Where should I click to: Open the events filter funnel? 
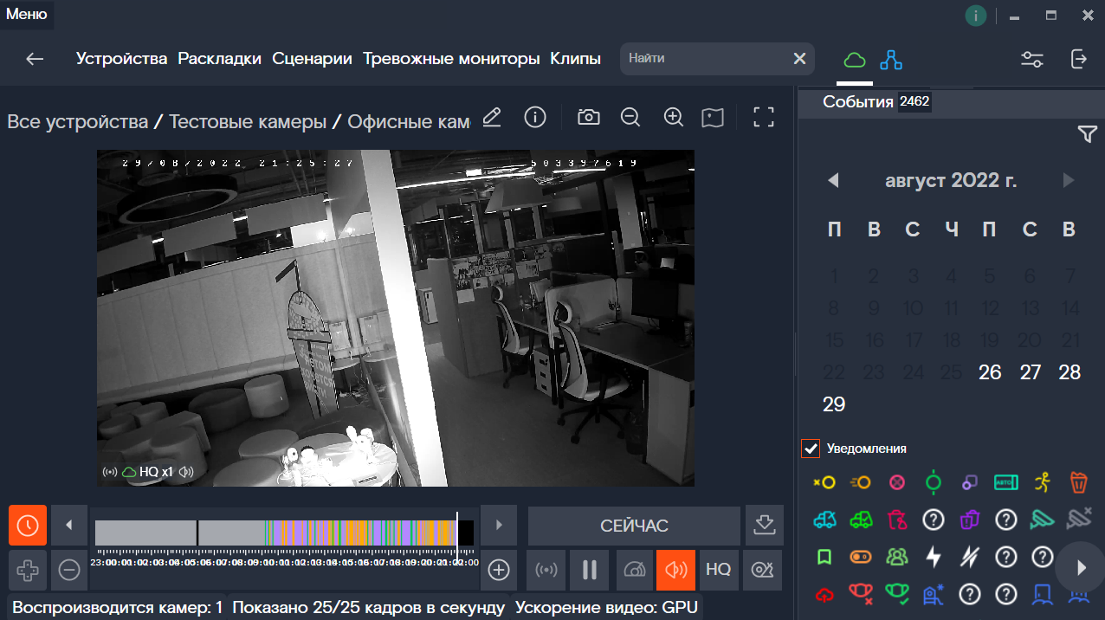click(1088, 134)
